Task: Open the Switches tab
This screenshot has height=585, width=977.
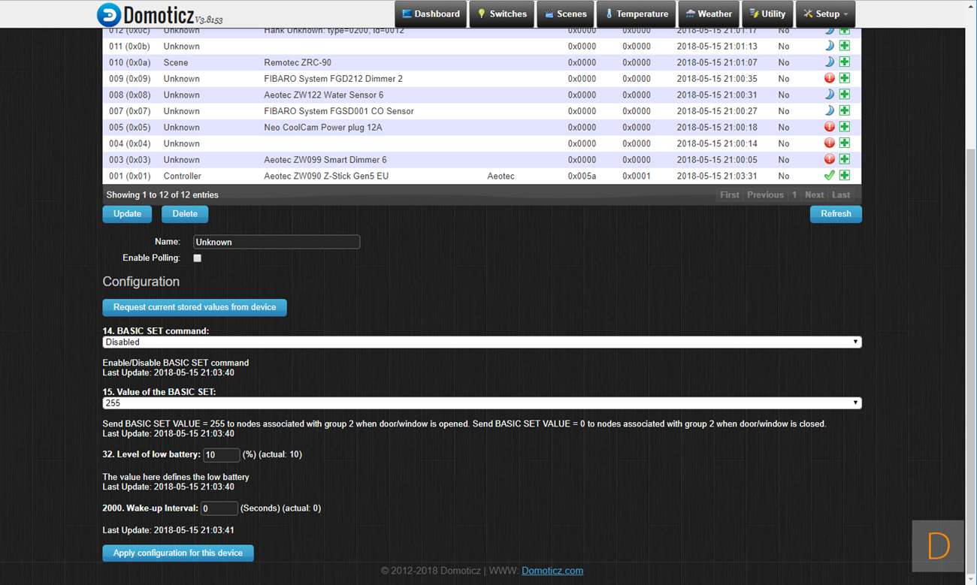Action: [502, 14]
